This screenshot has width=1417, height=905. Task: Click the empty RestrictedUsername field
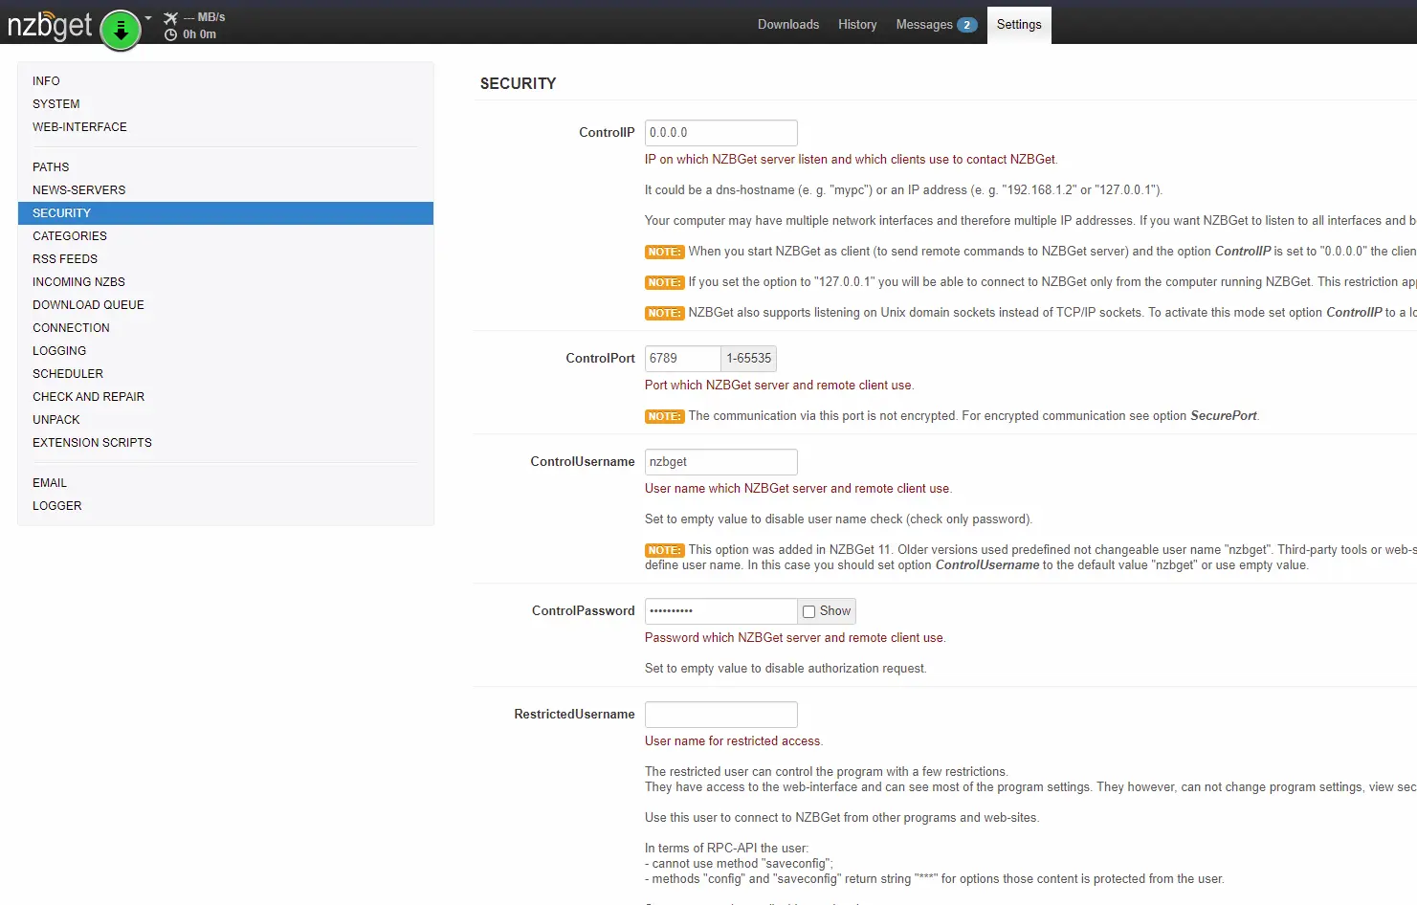(720, 715)
